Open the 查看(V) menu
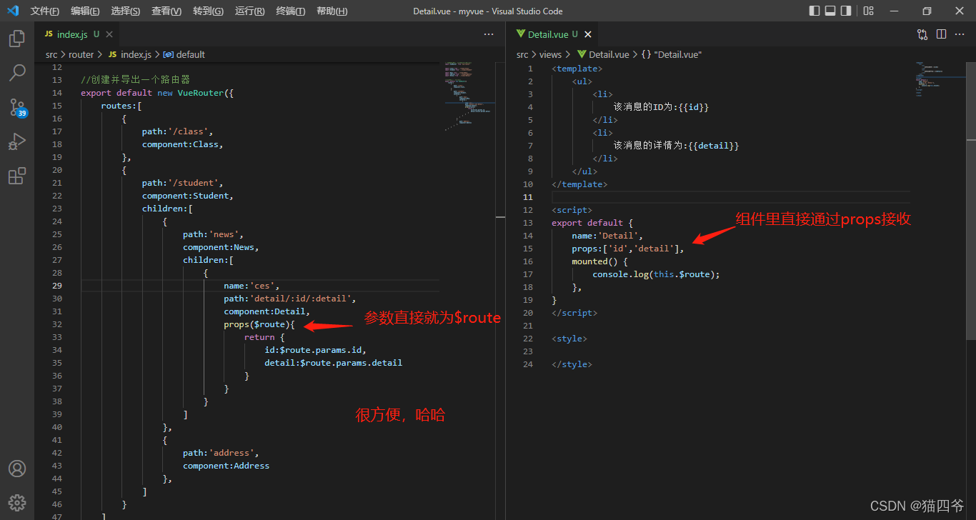The width and height of the screenshot is (976, 520). point(166,11)
